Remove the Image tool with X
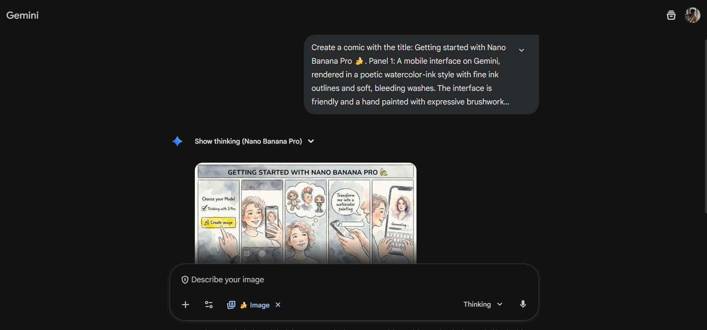 point(278,305)
